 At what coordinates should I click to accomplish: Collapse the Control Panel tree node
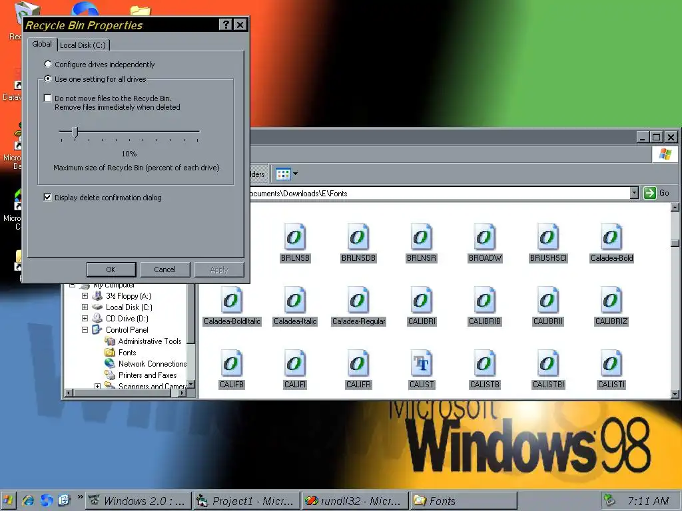[85, 330]
